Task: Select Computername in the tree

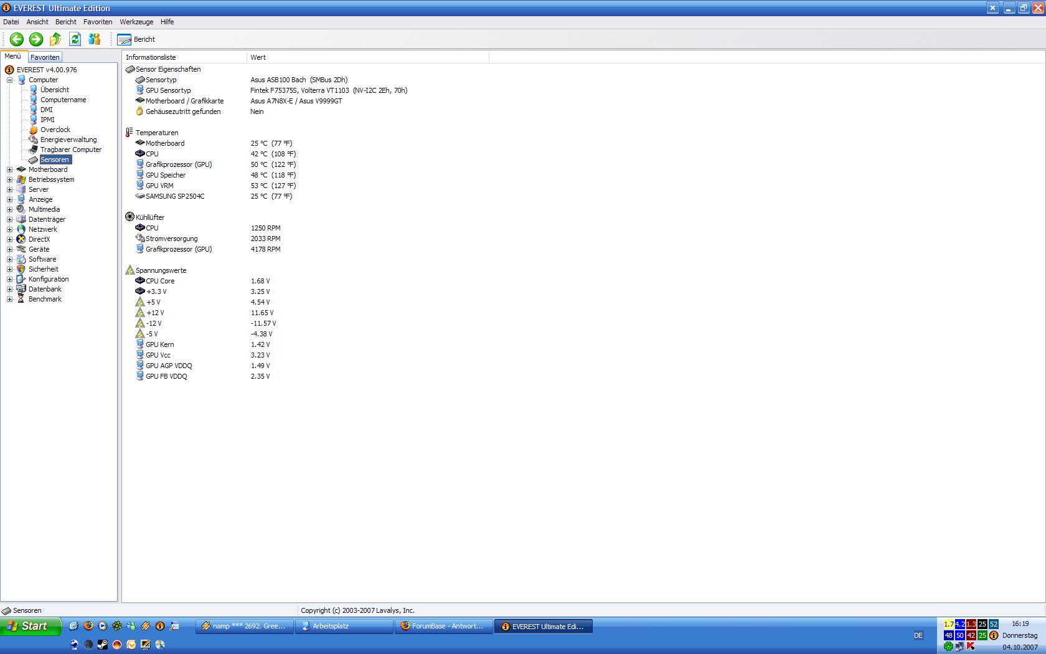Action: tap(64, 100)
